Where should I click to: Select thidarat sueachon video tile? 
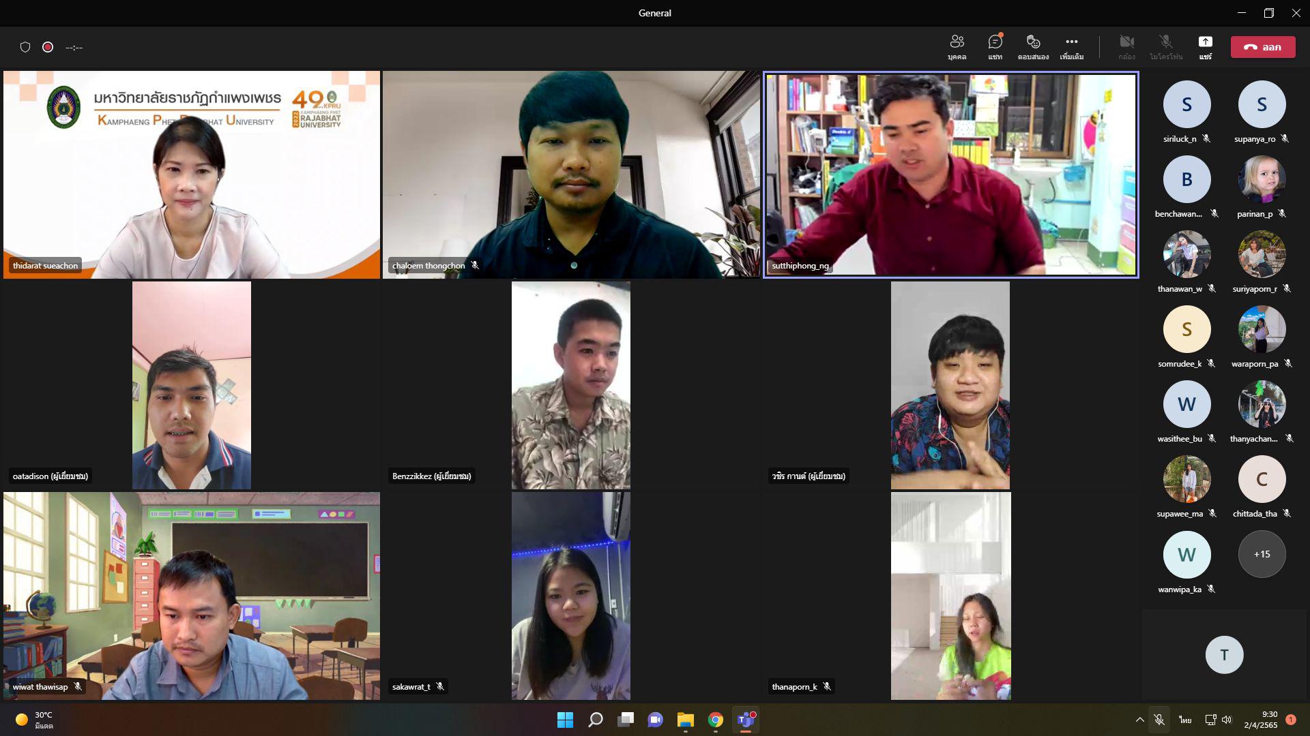pyautogui.click(x=192, y=174)
